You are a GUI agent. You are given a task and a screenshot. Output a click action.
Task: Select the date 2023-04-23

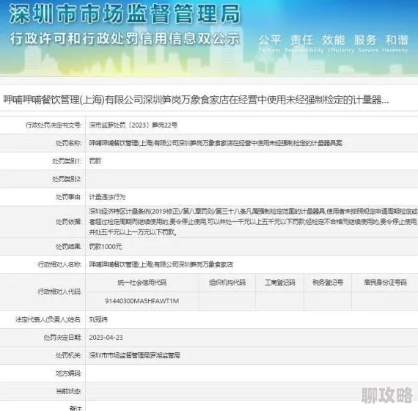click(x=106, y=337)
